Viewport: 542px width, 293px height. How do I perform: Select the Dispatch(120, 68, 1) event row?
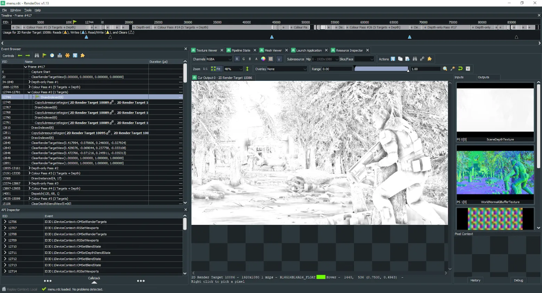92,193
